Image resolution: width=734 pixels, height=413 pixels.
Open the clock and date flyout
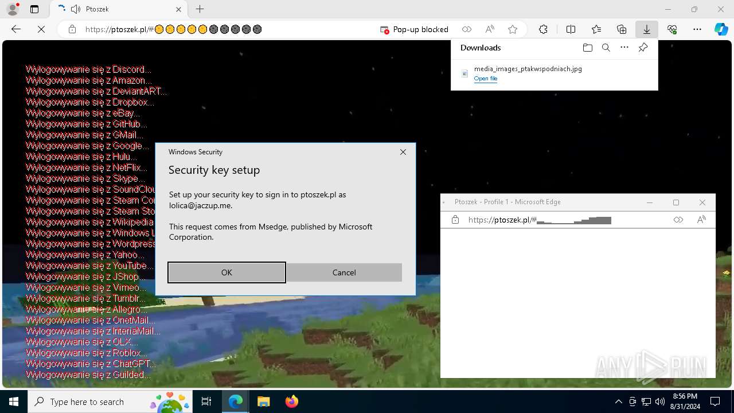(685, 402)
